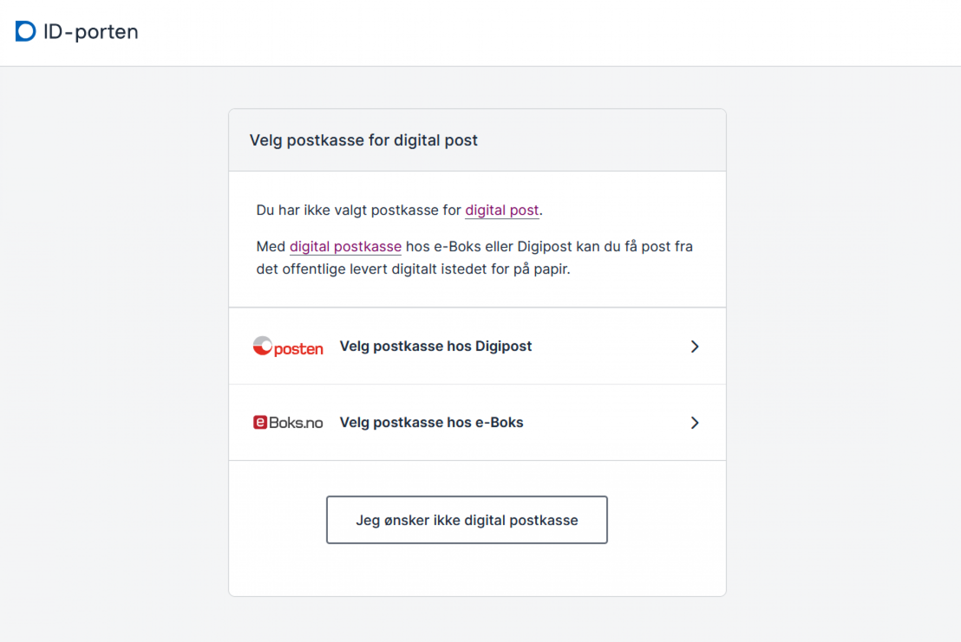The width and height of the screenshot is (961, 642).
Task: Decline digital mailbox via the outlined button
Action: (466, 520)
